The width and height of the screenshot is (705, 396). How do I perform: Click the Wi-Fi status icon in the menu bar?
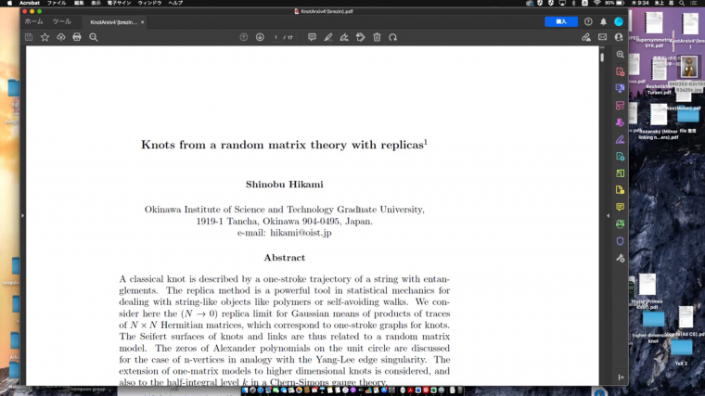pyautogui.click(x=597, y=3)
